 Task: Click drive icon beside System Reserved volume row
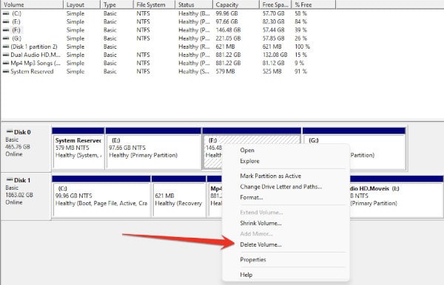(x=6, y=71)
